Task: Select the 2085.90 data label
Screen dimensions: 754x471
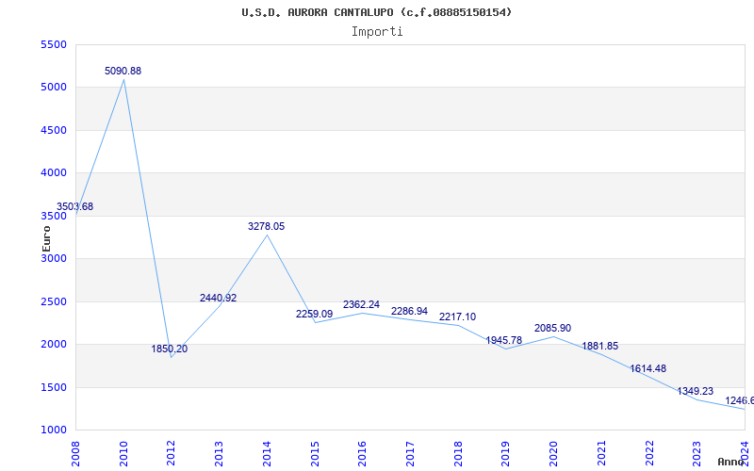Action: click(x=553, y=328)
